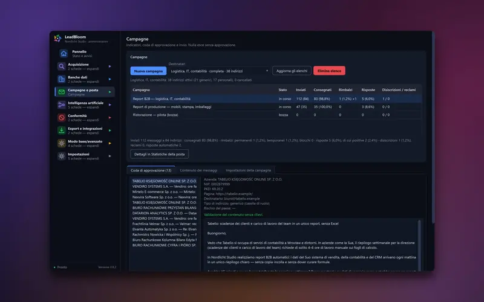
Task: Click the message preview scrollbar
Action: (419, 245)
